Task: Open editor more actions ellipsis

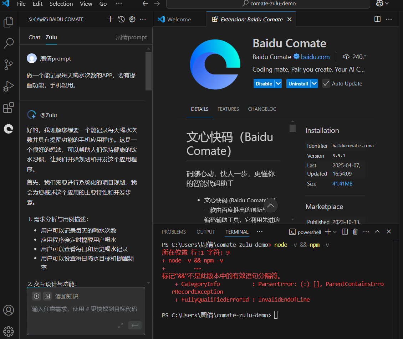Action: [389, 19]
